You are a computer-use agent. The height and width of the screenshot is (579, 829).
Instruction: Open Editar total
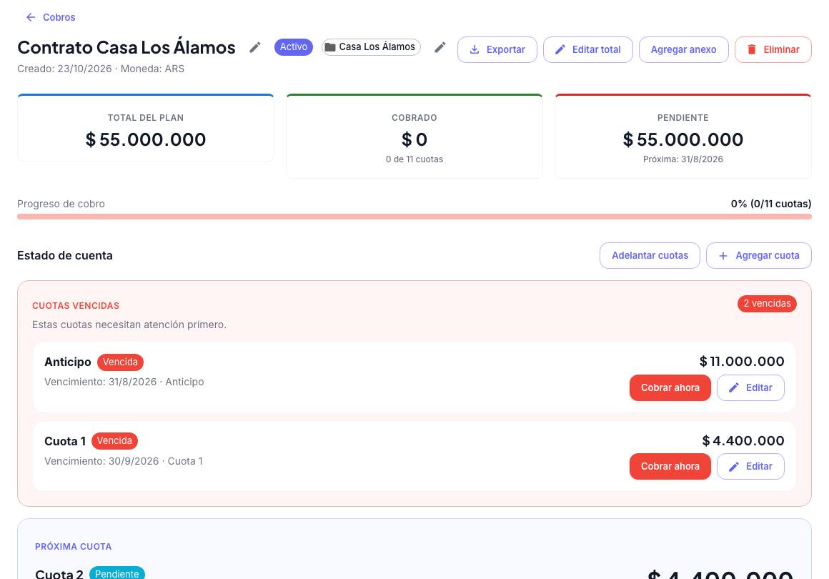coord(588,50)
